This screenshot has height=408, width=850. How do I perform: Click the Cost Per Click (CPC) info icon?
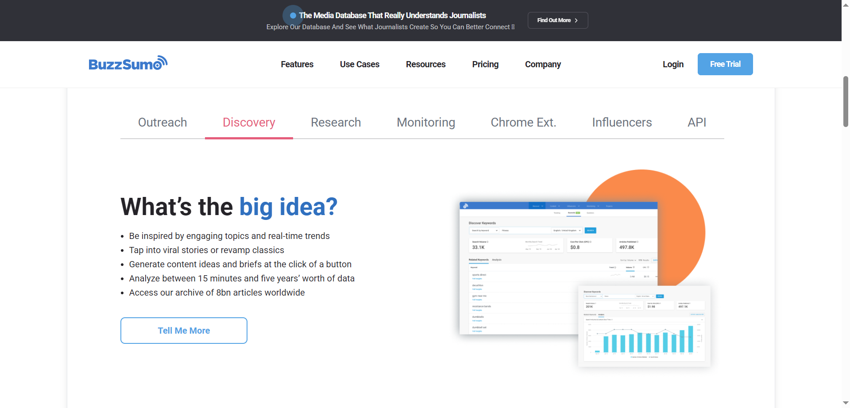(x=591, y=242)
